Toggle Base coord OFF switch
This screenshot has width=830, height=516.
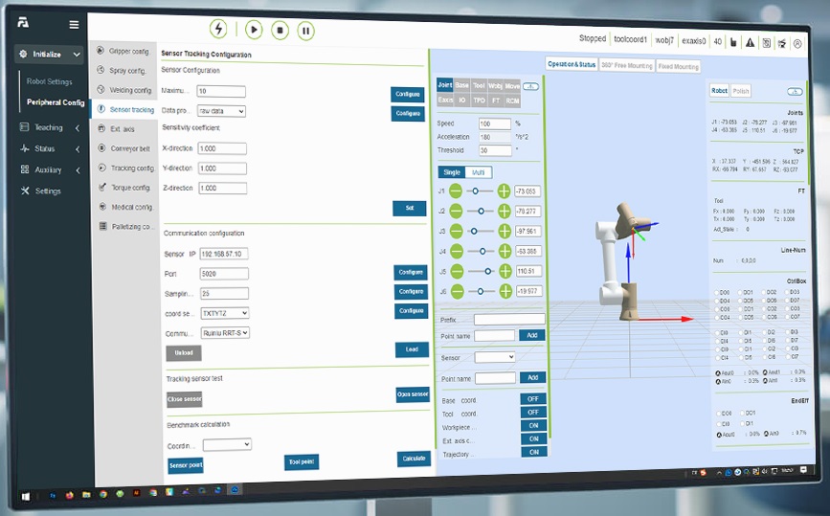pyautogui.click(x=533, y=398)
